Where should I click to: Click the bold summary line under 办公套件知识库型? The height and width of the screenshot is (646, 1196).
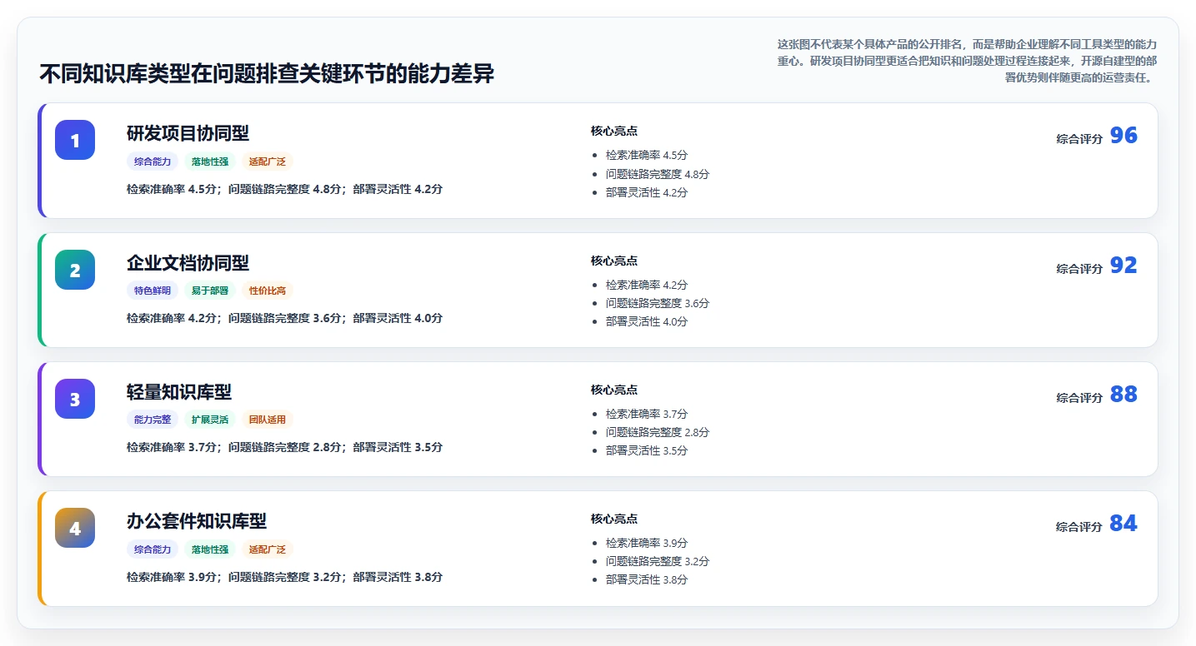tap(284, 577)
